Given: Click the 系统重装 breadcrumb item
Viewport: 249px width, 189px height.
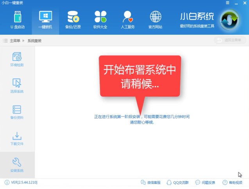Looking at the screenshot, I should point(34,41).
